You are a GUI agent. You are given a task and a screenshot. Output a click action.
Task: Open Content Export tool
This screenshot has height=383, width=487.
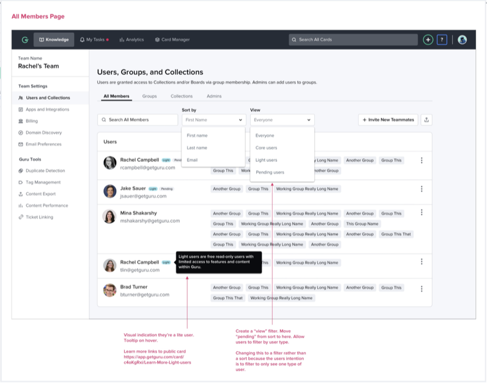37,194
